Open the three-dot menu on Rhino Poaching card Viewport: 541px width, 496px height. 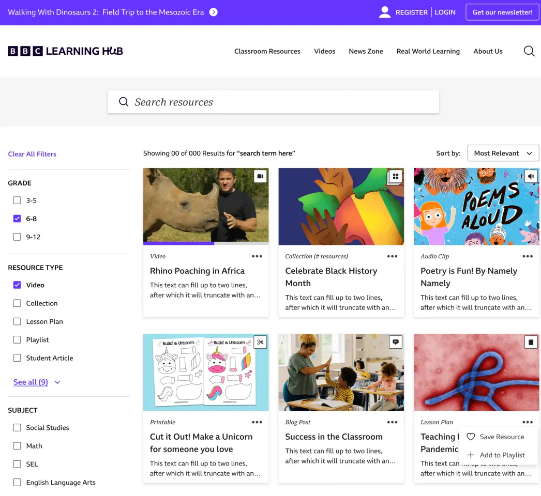tap(257, 256)
